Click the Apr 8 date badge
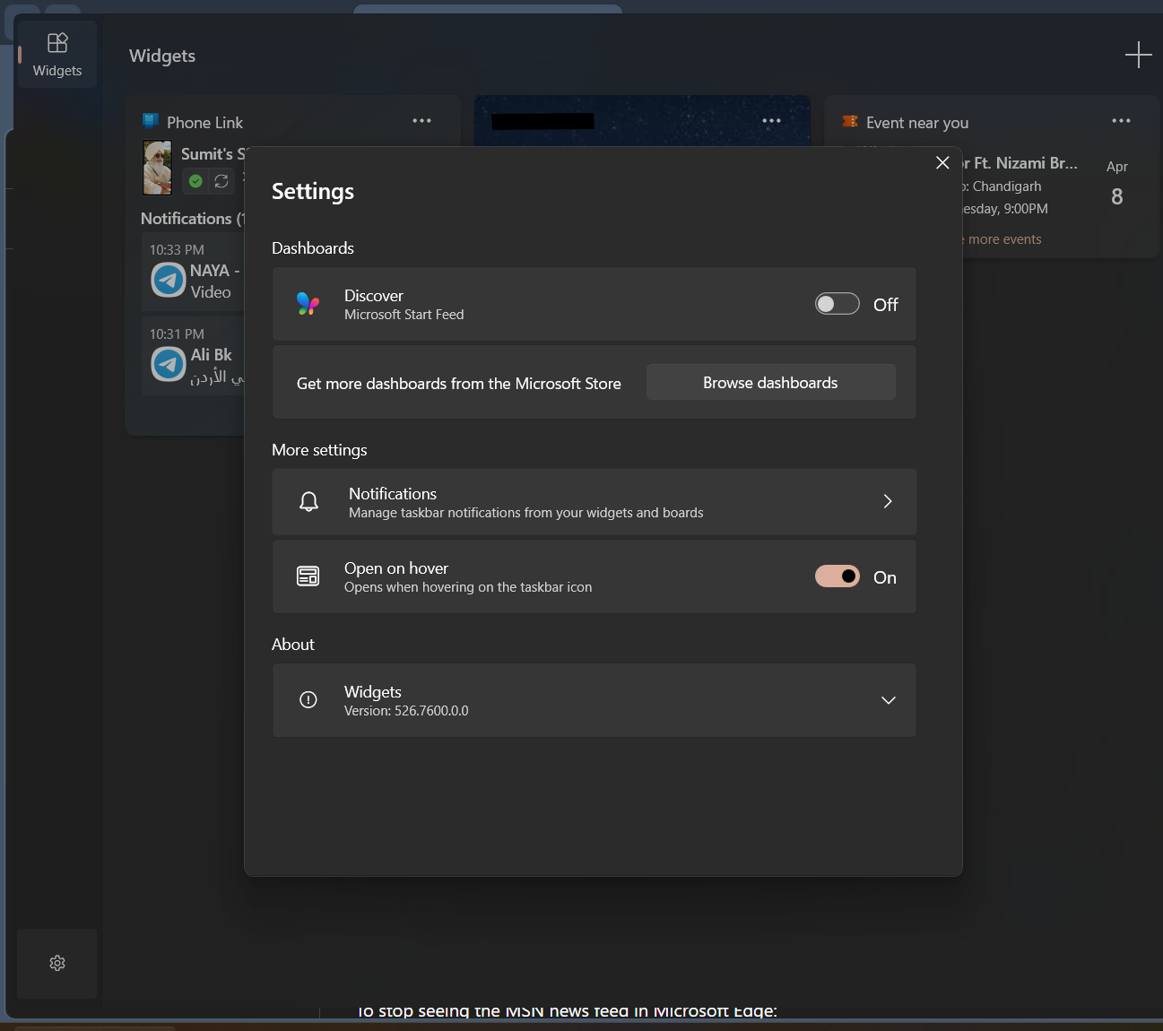Image resolution: width=1163 pixels, height=1031 pixels. [1116, 185]
